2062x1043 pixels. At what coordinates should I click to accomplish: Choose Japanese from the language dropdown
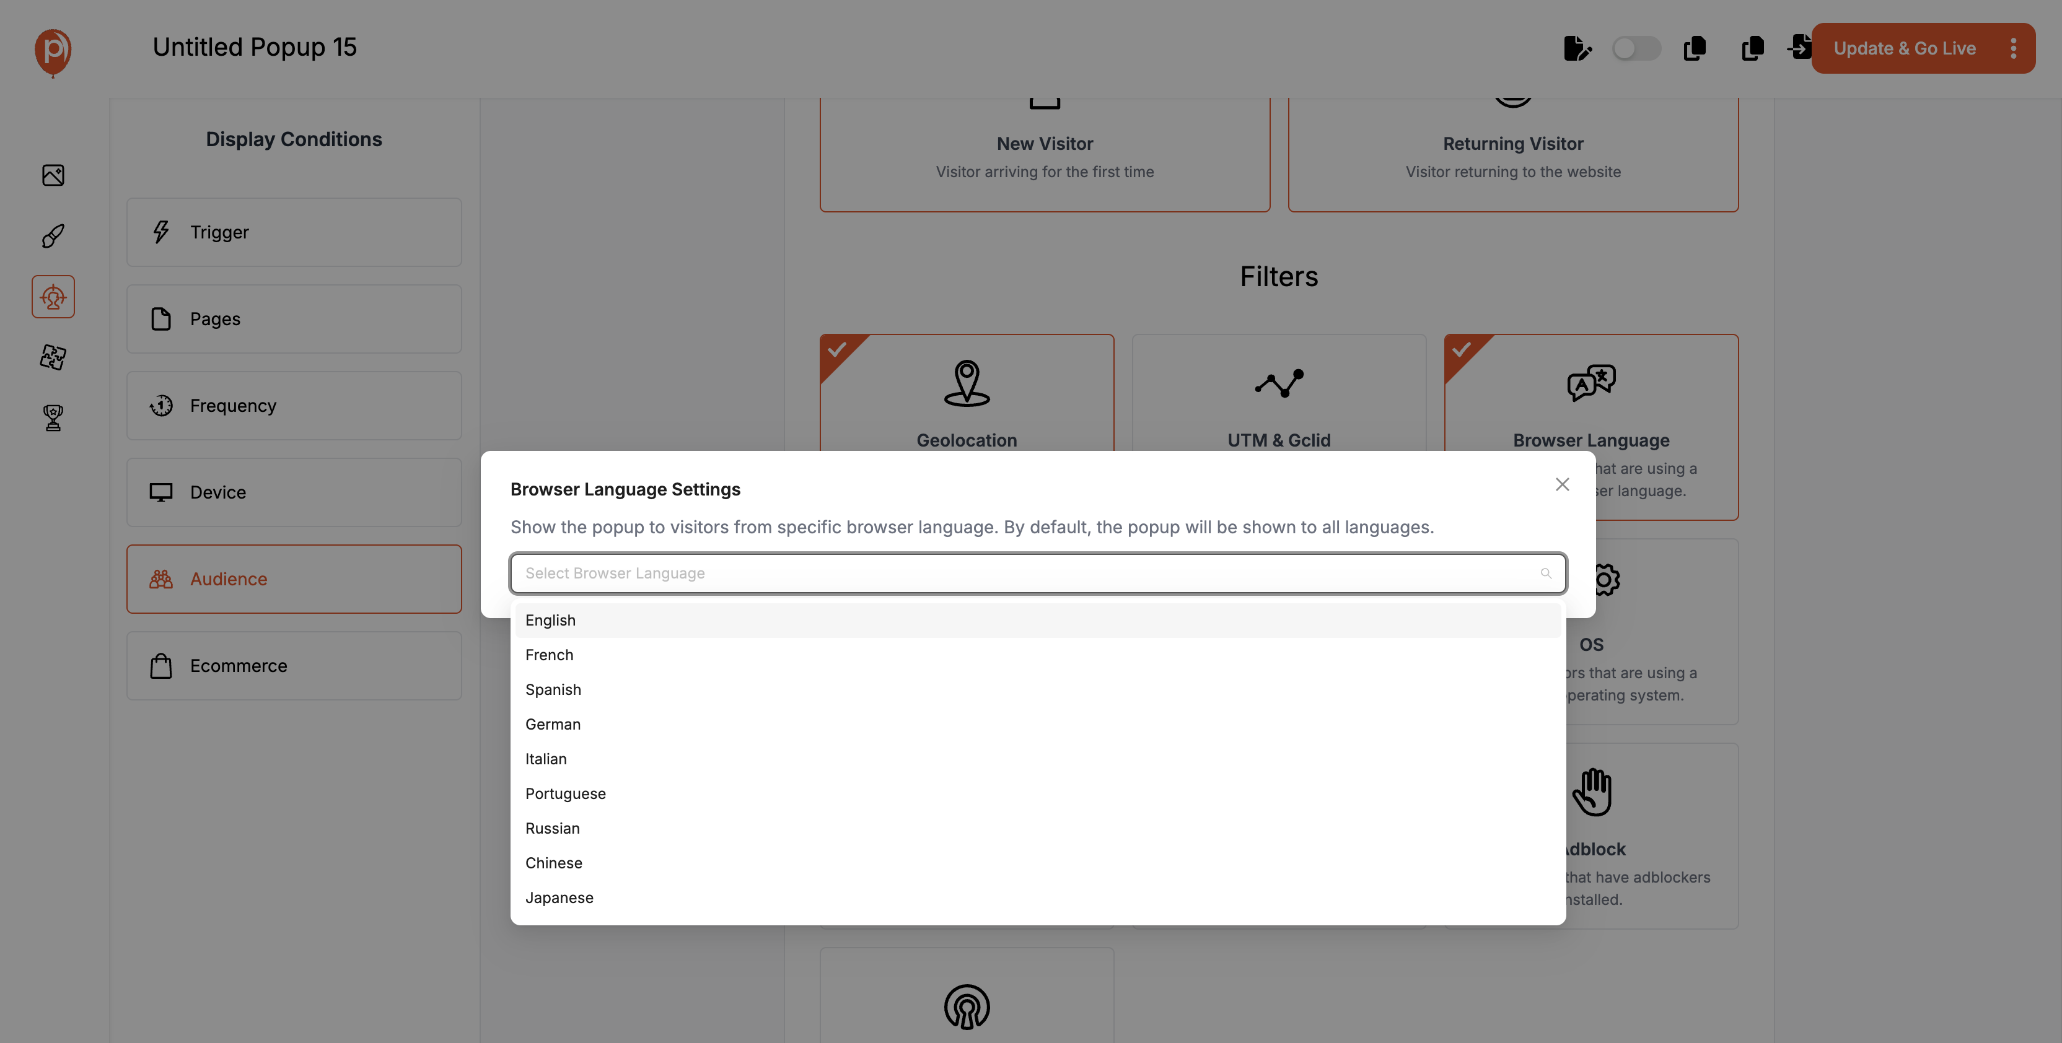tap(559, 897)
